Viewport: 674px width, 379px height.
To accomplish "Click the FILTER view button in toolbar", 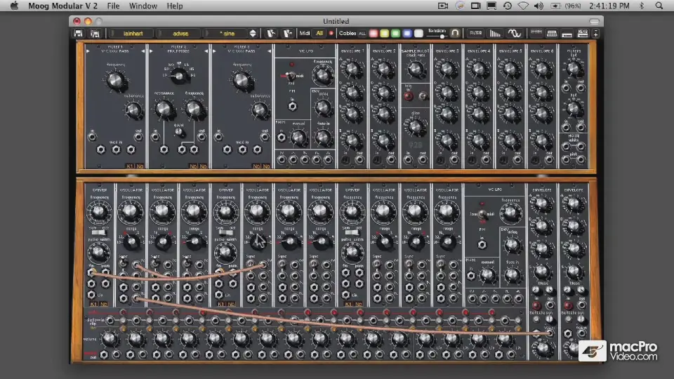I will (x=476, y=33).
